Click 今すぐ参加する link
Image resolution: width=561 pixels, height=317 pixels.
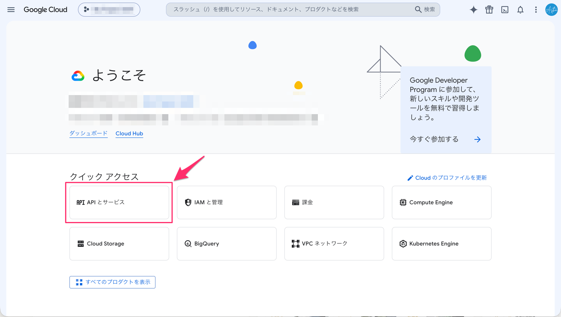tap(434, 139)
